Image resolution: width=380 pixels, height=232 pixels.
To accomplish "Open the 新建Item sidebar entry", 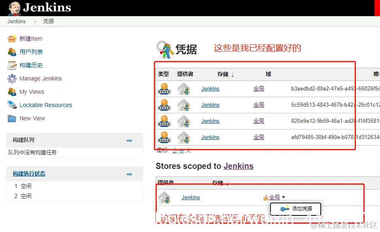I will tap(31, 39).
